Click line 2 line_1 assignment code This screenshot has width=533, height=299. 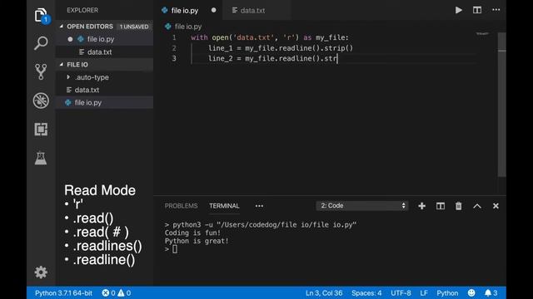281,48
